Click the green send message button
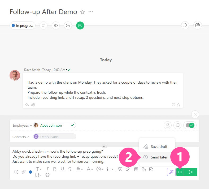209x189 pixels. pyautogui.click(x=190, y=172)
